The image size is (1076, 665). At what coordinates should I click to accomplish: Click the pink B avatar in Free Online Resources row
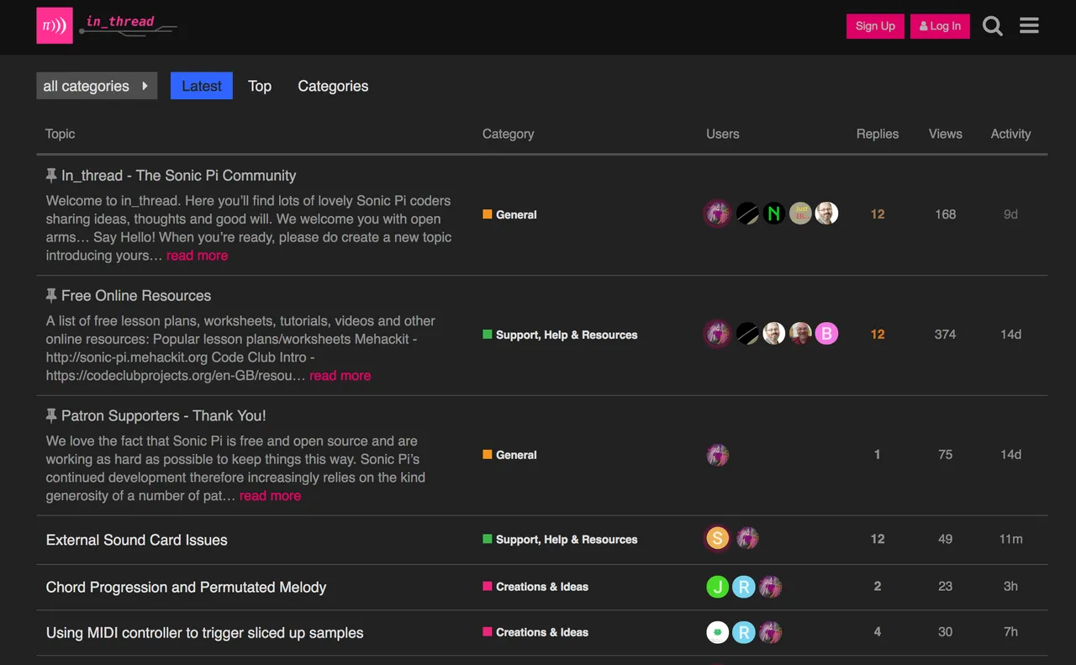(826, 334)
